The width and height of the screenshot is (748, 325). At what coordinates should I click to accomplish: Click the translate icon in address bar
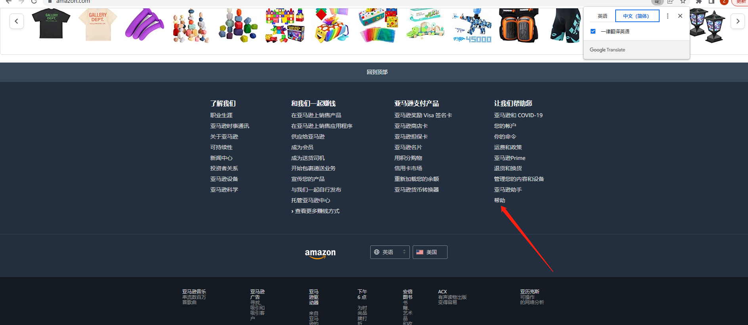click(657, 2)
